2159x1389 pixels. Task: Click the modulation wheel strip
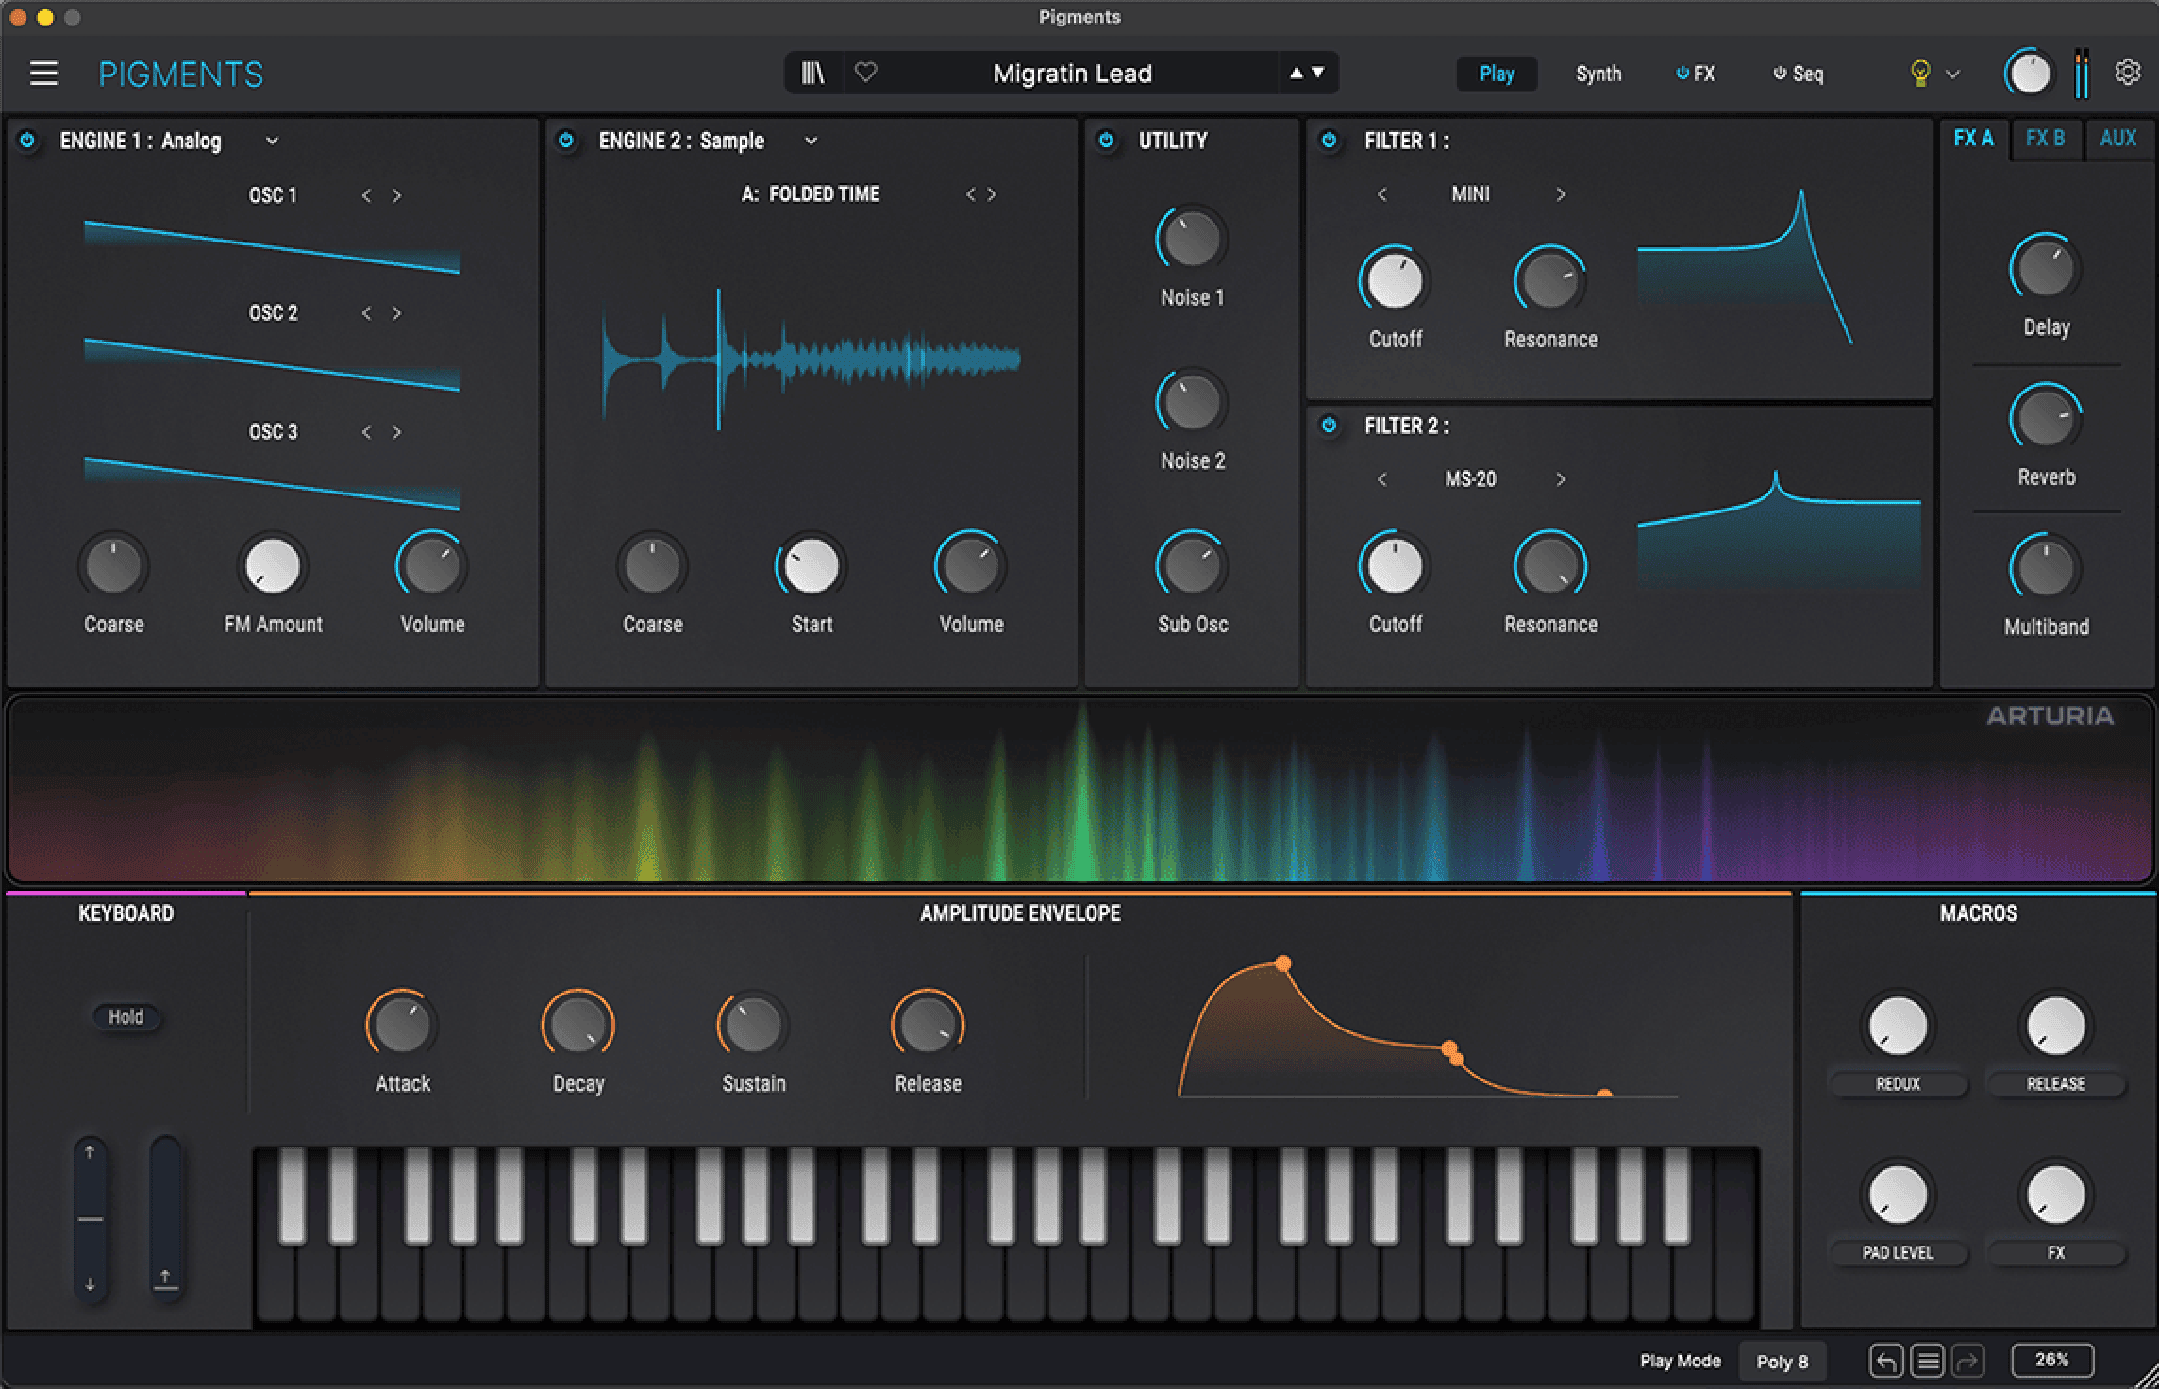pyautogui.click(x=165, y=1218)
